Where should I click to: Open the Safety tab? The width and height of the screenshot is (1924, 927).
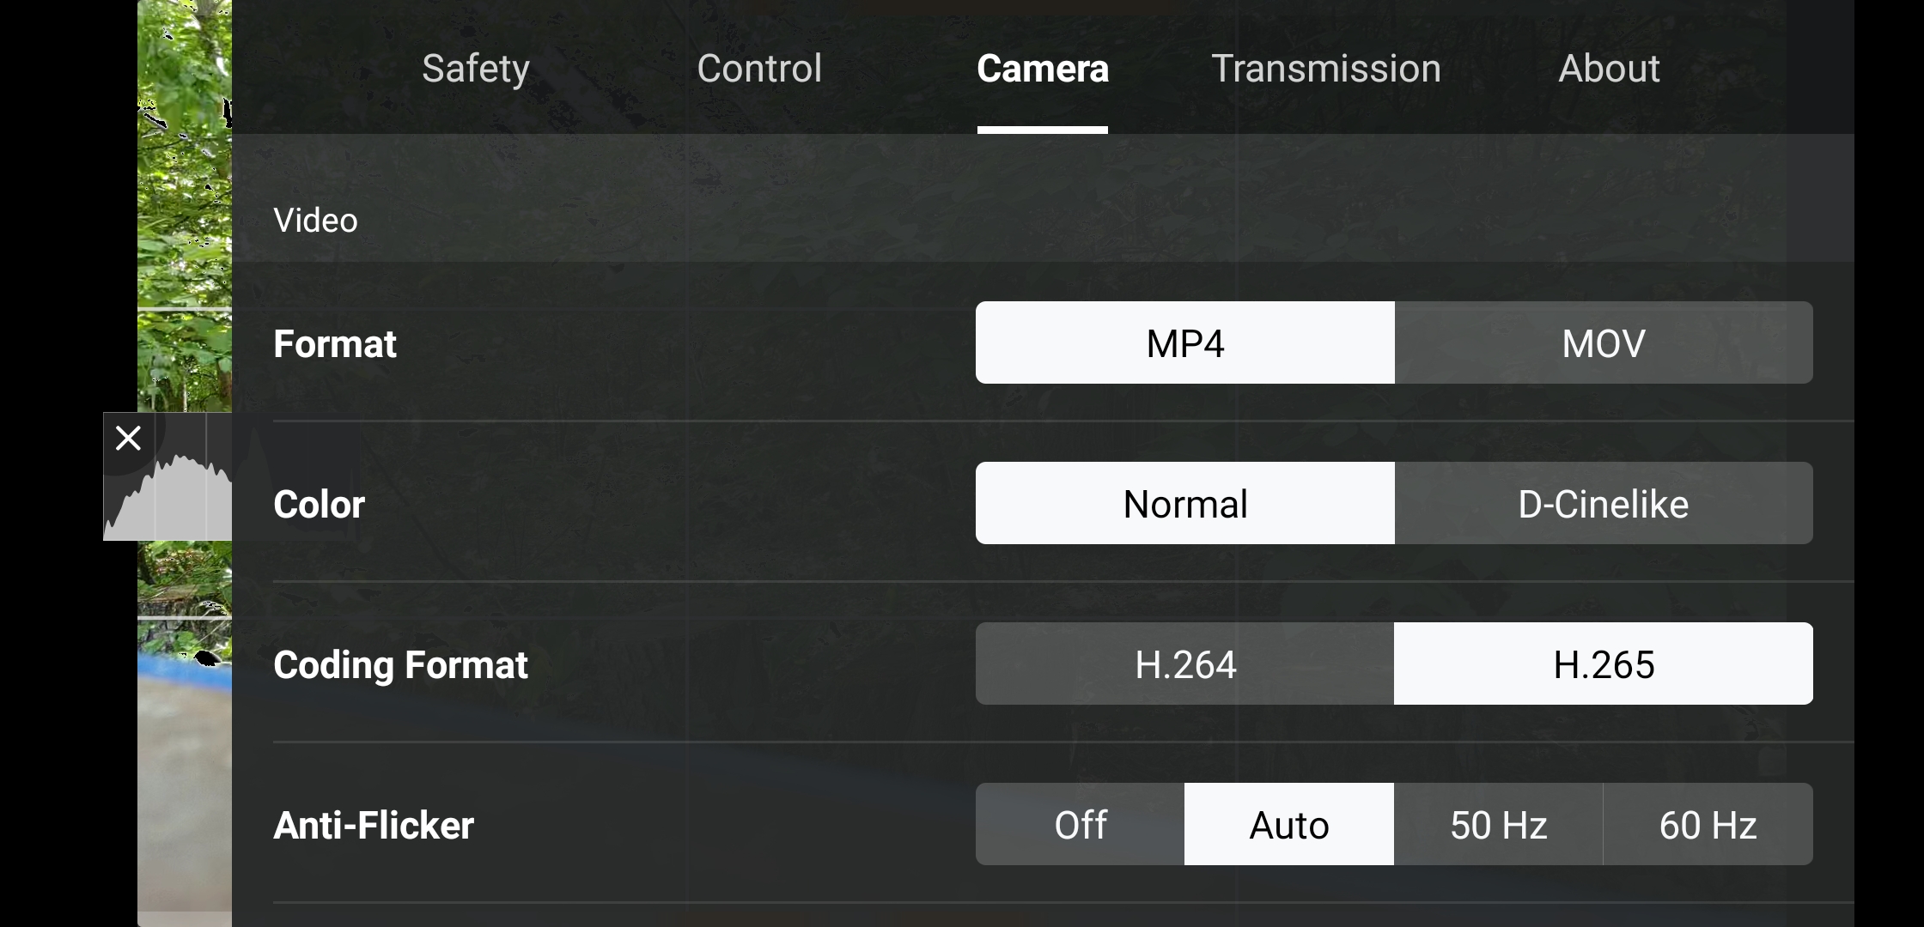click(476, 68)
